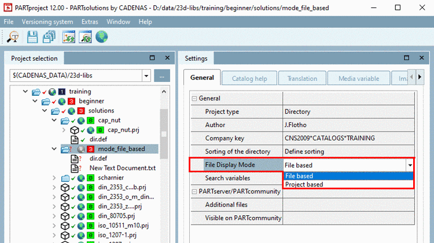Open the Window menu
This screenshot has height=243, width=434.
tap(118, 22)
